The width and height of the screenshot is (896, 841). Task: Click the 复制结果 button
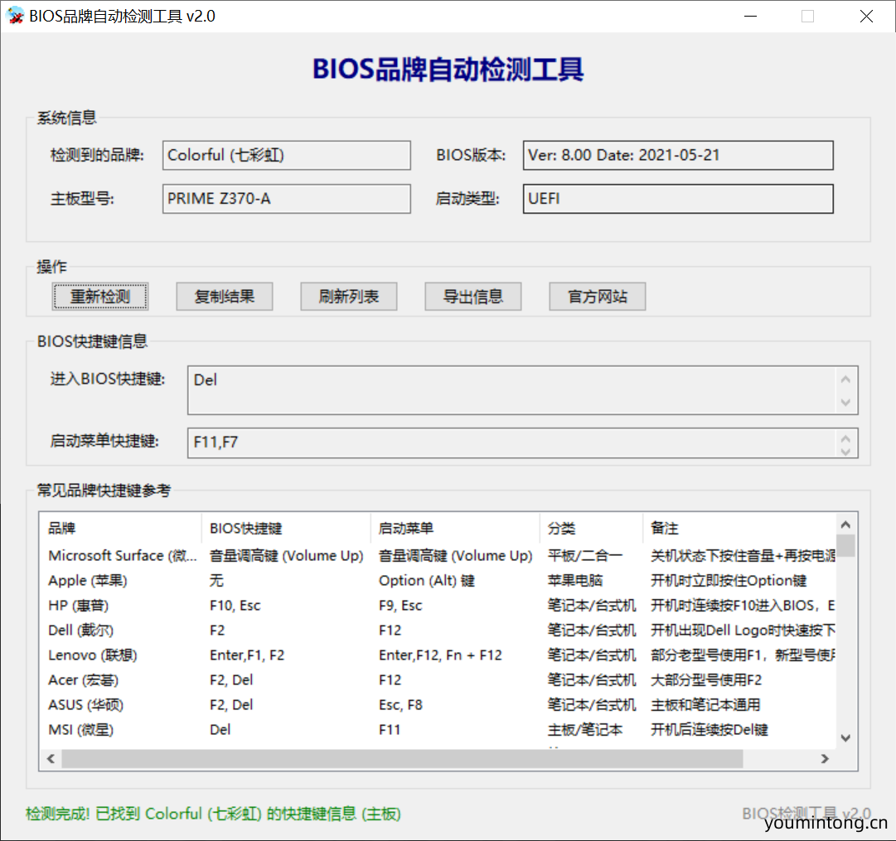tap(225, 297)
